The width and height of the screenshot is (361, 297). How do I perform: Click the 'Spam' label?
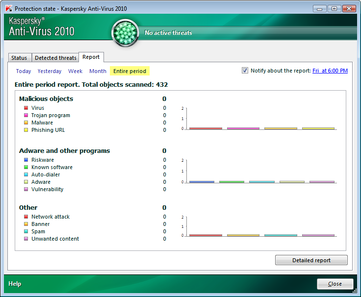coord(38,231)
